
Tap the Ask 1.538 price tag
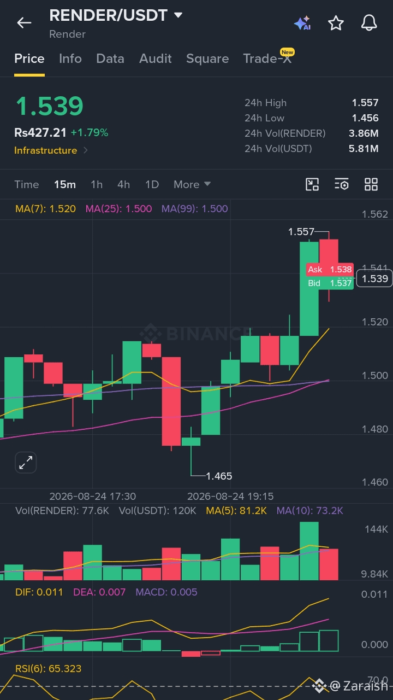(x=330, y=270)
